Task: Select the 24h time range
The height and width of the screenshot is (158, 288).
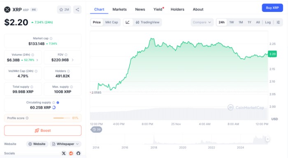Action: click(221, 22)
